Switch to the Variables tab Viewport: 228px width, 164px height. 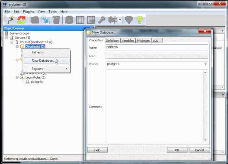point(128,41)
